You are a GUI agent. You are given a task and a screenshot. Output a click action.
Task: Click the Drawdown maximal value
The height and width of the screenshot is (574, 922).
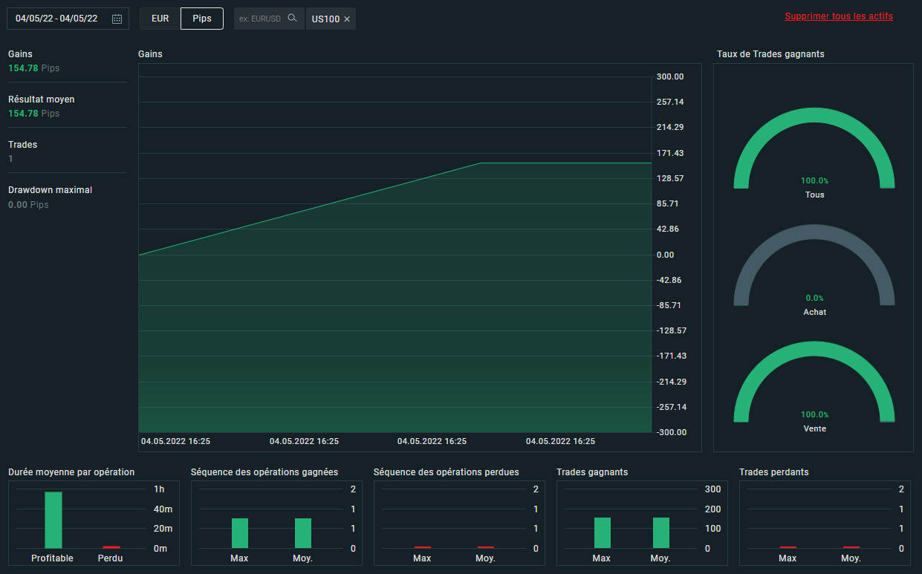pos(28,204)
